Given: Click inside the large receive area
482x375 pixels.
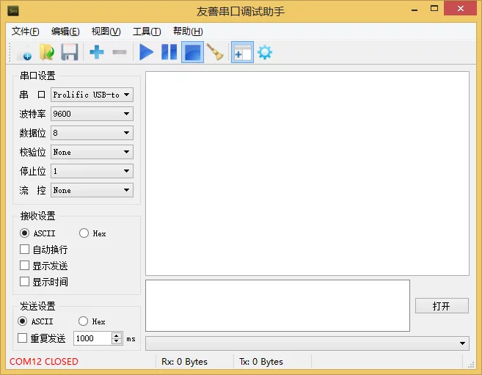Looking at the screenshot, I should tap(307, 174).
